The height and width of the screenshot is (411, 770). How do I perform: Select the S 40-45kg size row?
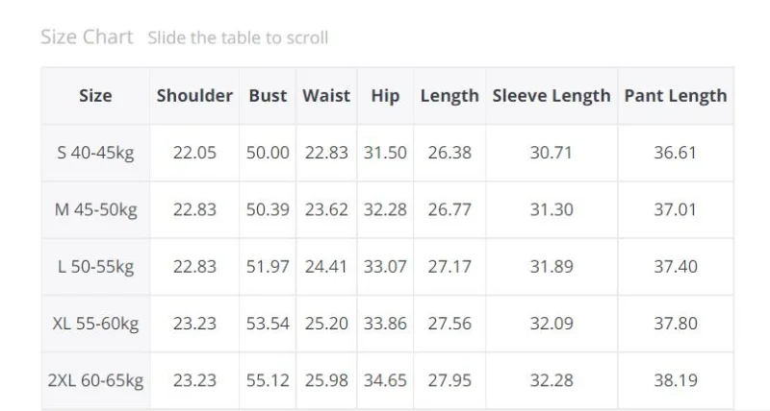95,153
